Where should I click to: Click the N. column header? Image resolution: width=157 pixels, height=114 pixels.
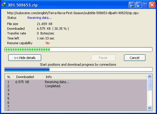(x=9, y=77)
